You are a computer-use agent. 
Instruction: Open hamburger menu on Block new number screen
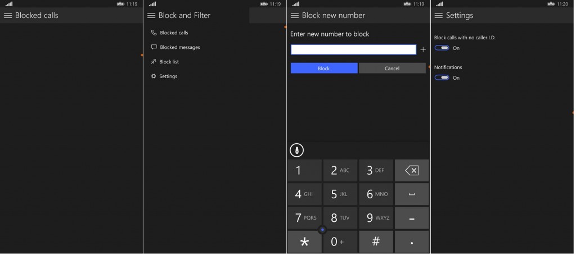pos(295,15)
